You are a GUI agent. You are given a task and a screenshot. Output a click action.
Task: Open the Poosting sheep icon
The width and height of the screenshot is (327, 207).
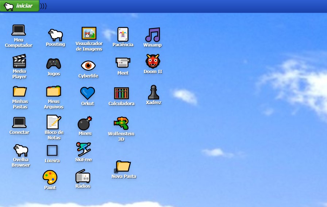click(55, 35)
